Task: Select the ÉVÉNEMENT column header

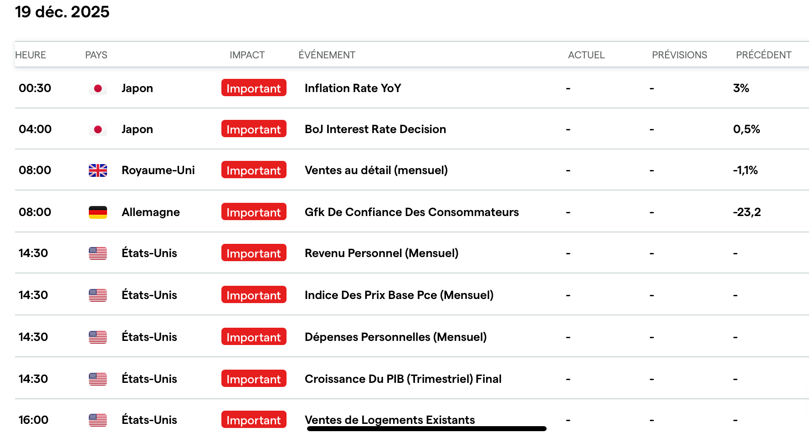Action: pos(327,55)
